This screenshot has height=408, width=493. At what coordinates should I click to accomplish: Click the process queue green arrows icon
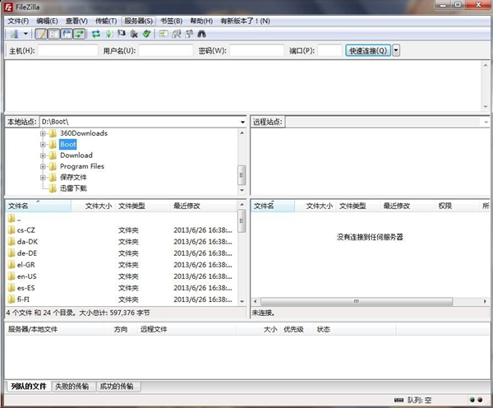point(108,34)
